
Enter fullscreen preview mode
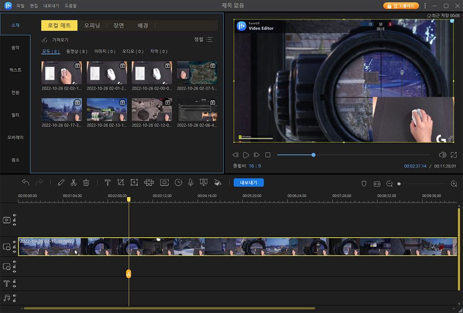coord(454,155)
